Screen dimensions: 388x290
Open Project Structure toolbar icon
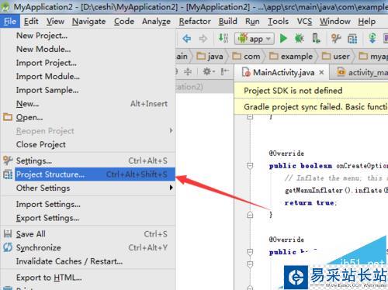pyautogui.click(x=352, y=39)
